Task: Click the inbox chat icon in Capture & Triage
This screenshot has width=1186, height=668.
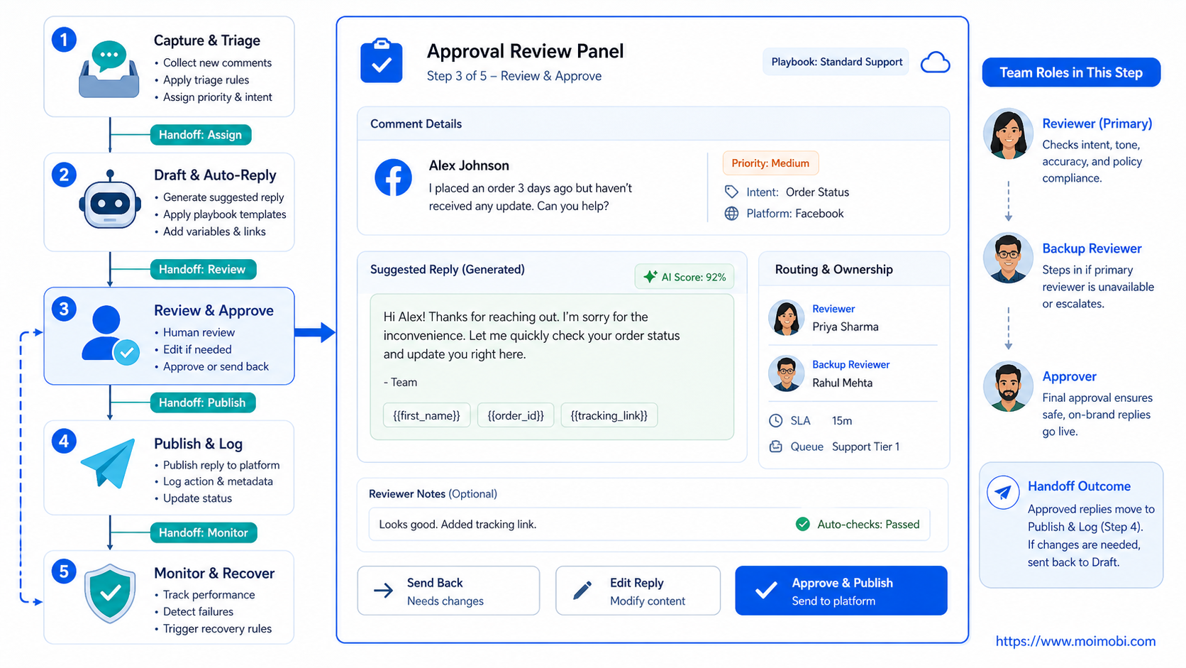Action: [x=109, y=69]
